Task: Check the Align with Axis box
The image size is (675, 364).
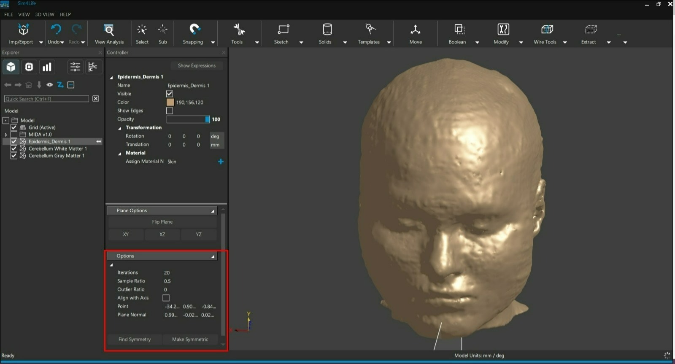Action: pyautogui.click(x=166, y=298)
